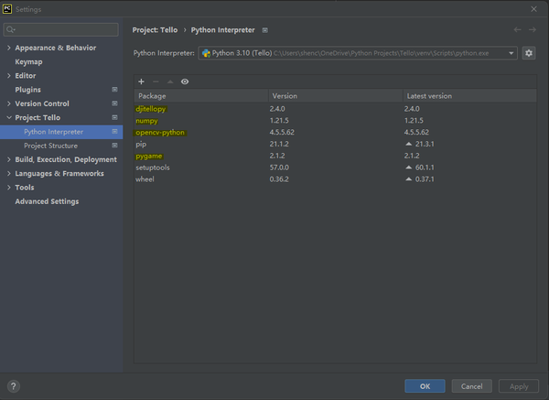Toggle the show early releases eye icon
Viewport: 549px width, 400px height.
click(185, 81)
